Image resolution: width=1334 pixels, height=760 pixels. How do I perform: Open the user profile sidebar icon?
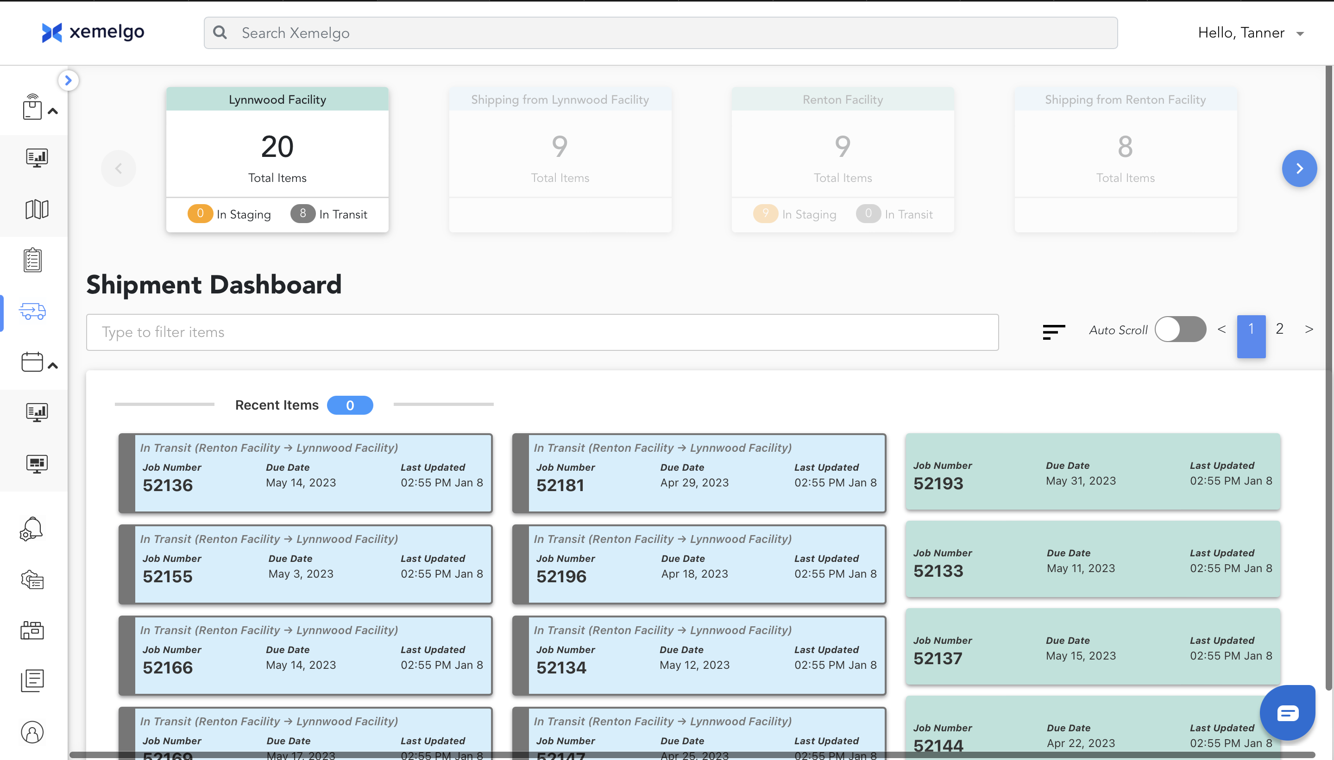click(32, 732)
